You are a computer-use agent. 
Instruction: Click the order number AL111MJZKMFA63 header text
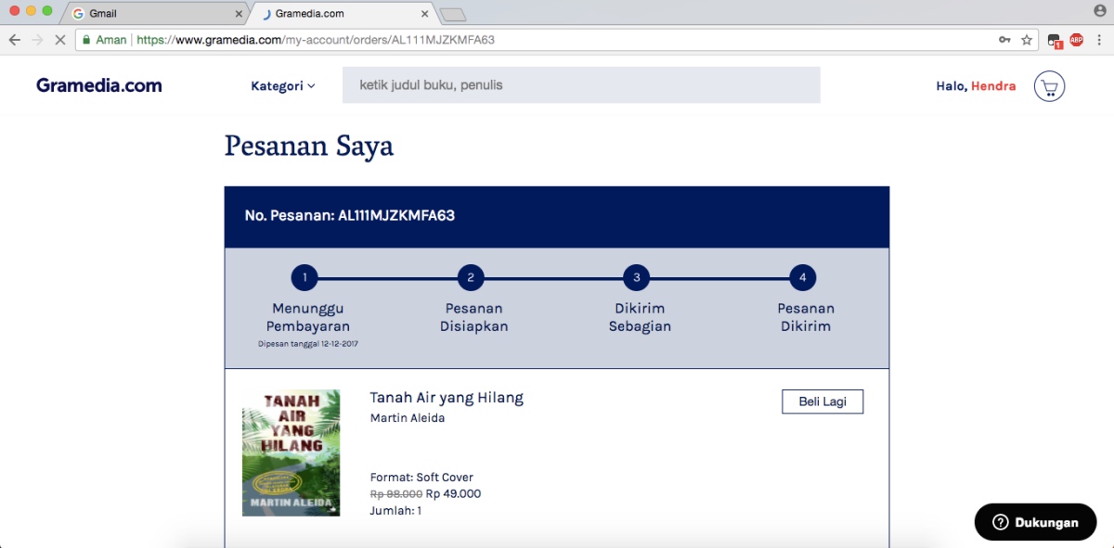tap(350, 216)
